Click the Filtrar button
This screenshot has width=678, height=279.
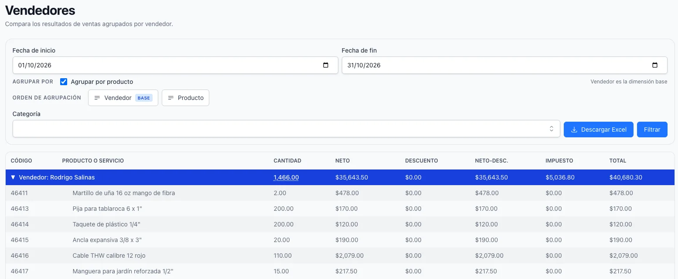pyautogui.click(x=652, y=130)
